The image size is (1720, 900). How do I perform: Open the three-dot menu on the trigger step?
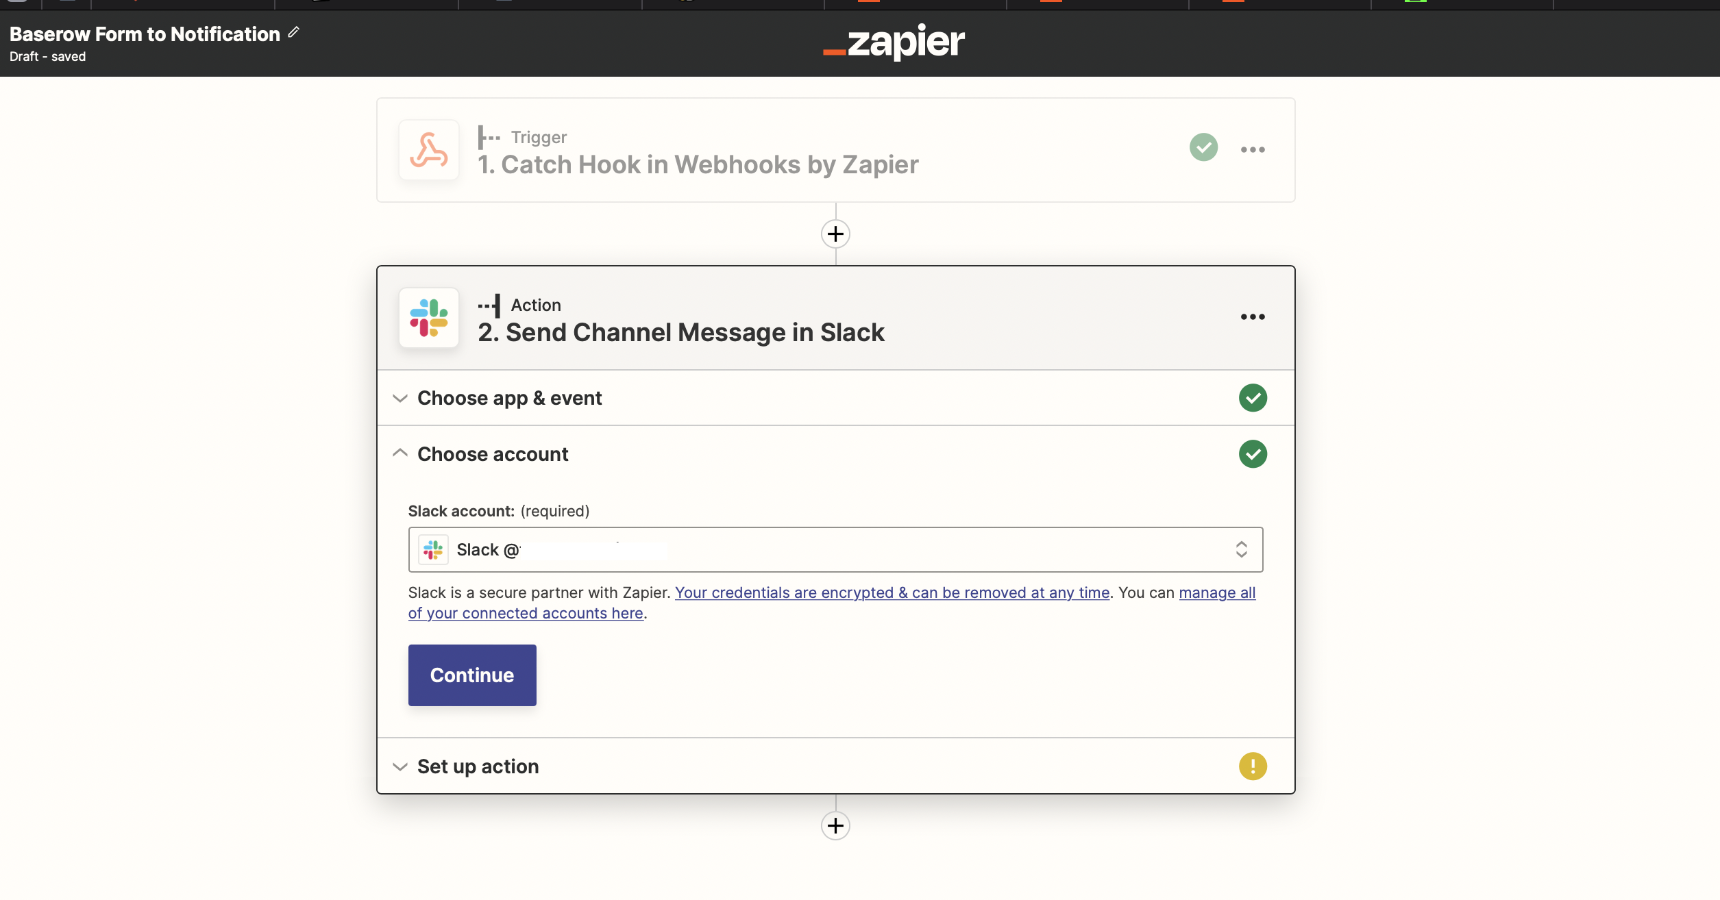point(1253,149)
